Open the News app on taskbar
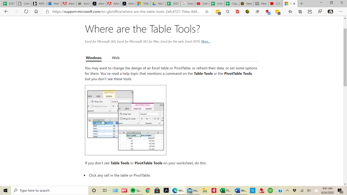The image size is (347, 195). point(124,190)
